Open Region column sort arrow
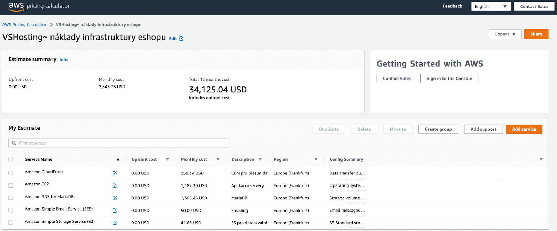 316,159
